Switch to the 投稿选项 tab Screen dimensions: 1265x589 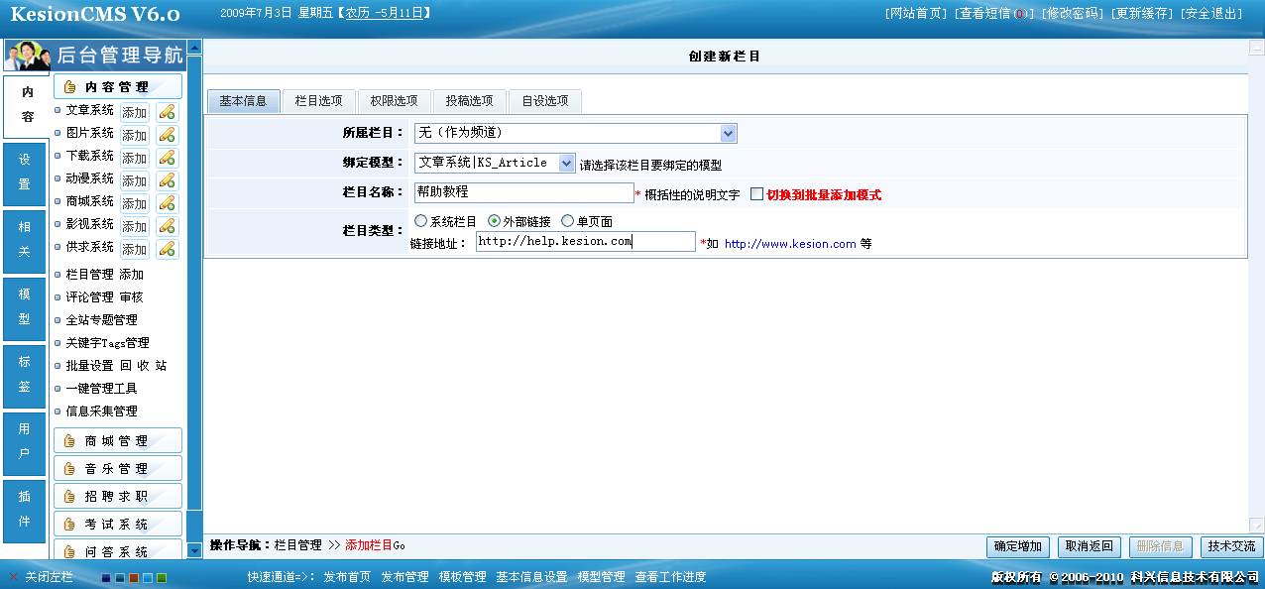[470, 101]
